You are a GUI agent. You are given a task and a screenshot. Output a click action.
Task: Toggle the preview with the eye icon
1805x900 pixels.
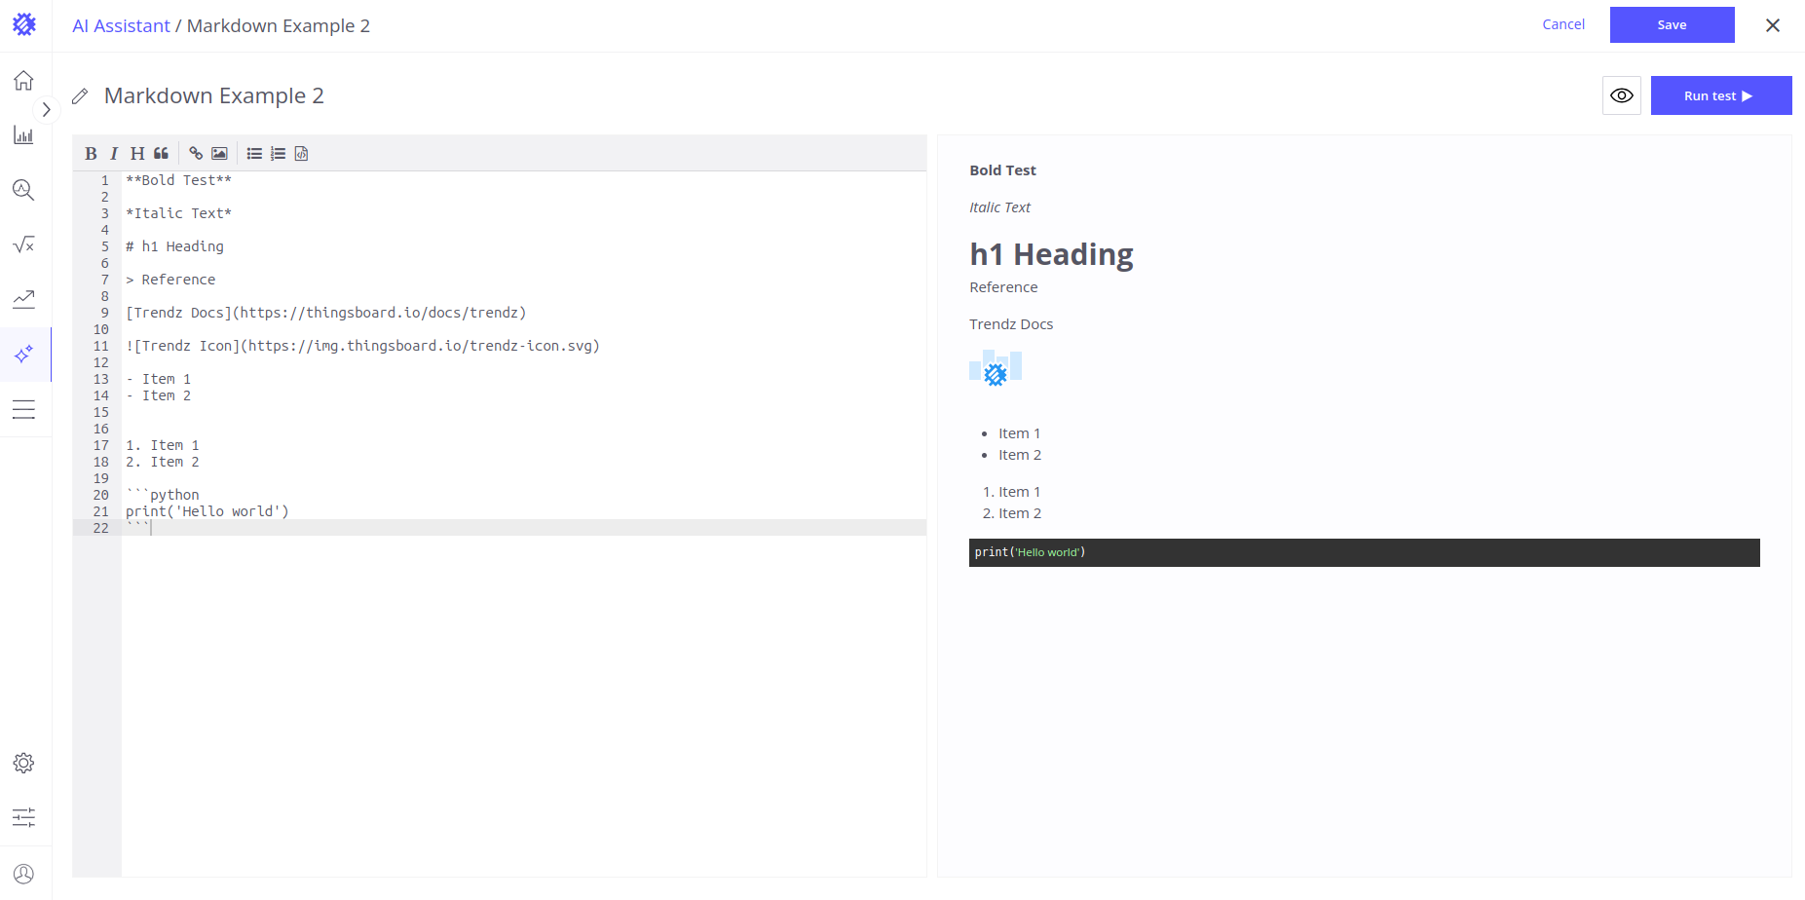click(1621, 95)
